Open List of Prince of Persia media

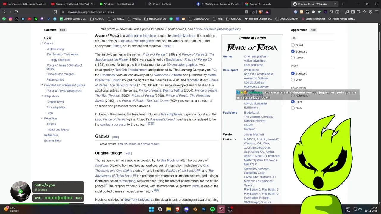pyautogui.click(x=139, y=144)
